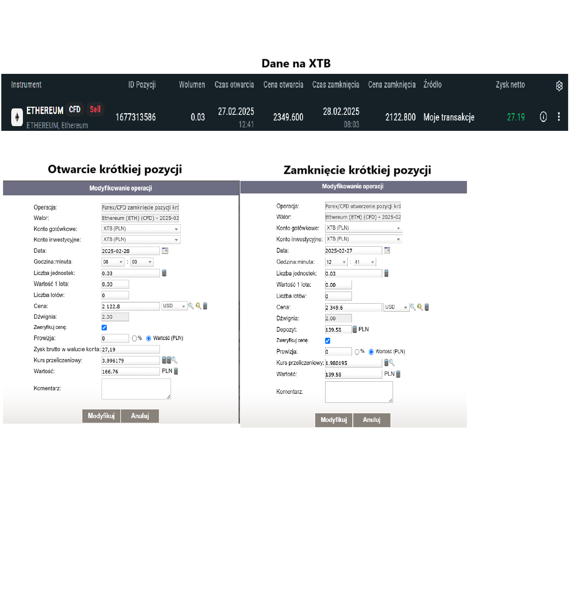
Task: Toggle Zweryfikuj cenę checkbox in Otwarcie form
Action: tap(104, 327)
